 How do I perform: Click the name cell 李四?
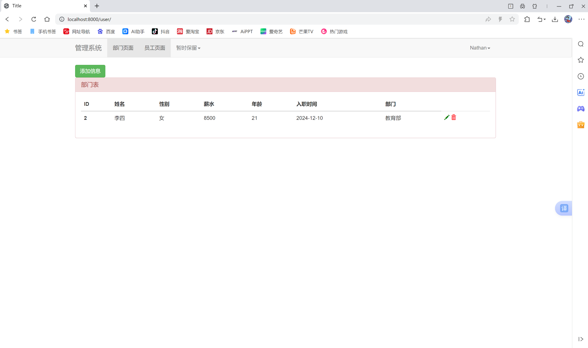(119, 118)
